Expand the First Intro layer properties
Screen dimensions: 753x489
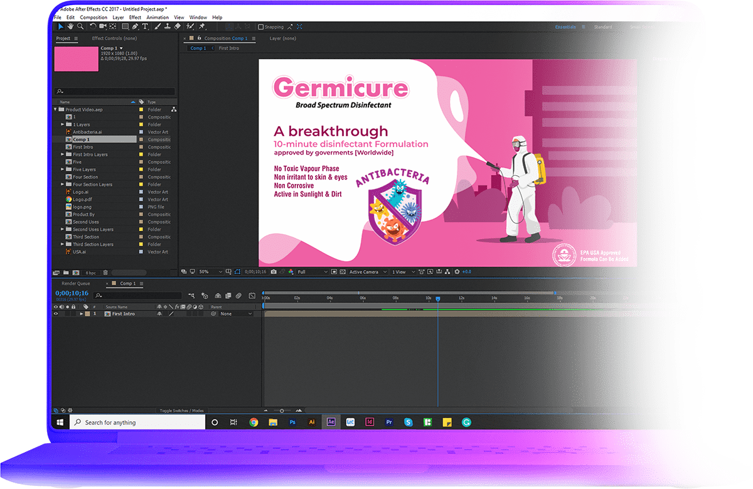click(82, 314)
